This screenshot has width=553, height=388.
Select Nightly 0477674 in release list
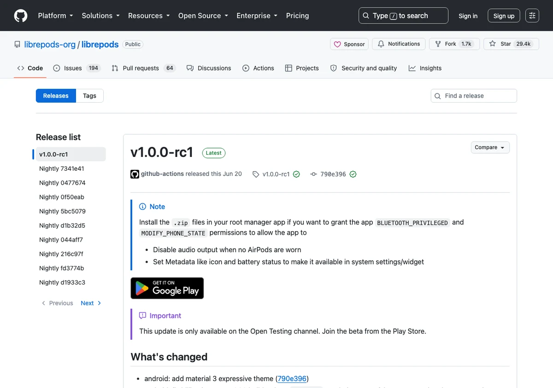click(x=71, y=183)
